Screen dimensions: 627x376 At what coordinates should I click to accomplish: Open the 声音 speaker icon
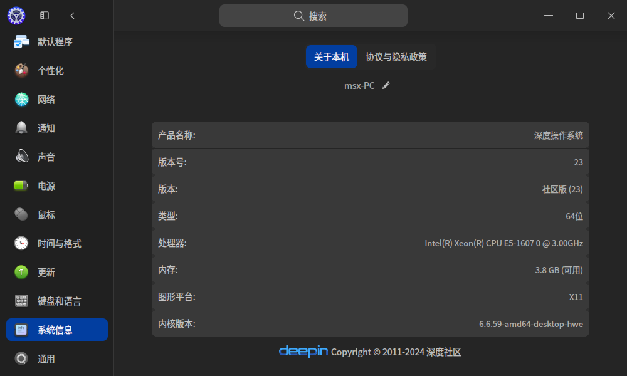point(21,157)
